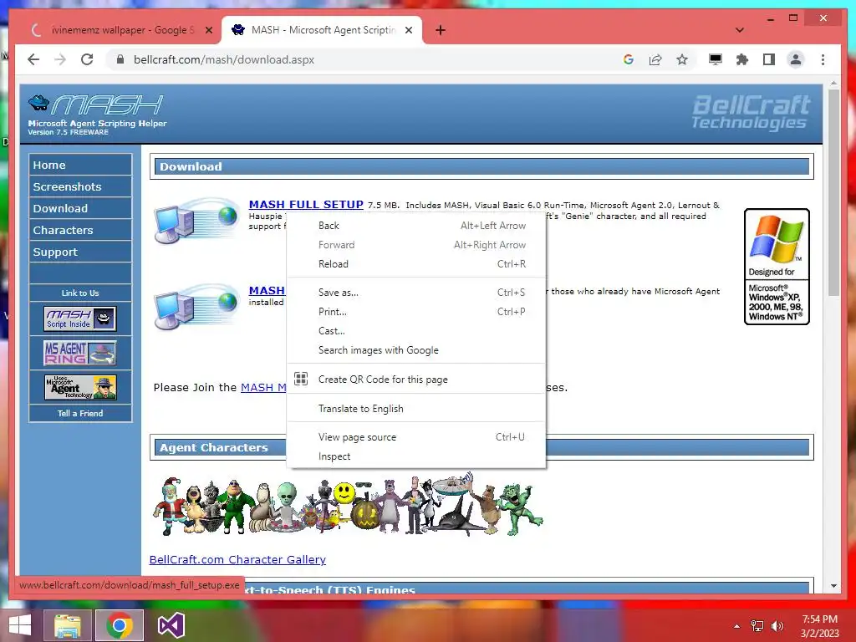This screenshot has width=856, height=642.
Task: Bookmark this page with the star icon
Action: pos(682,59)
